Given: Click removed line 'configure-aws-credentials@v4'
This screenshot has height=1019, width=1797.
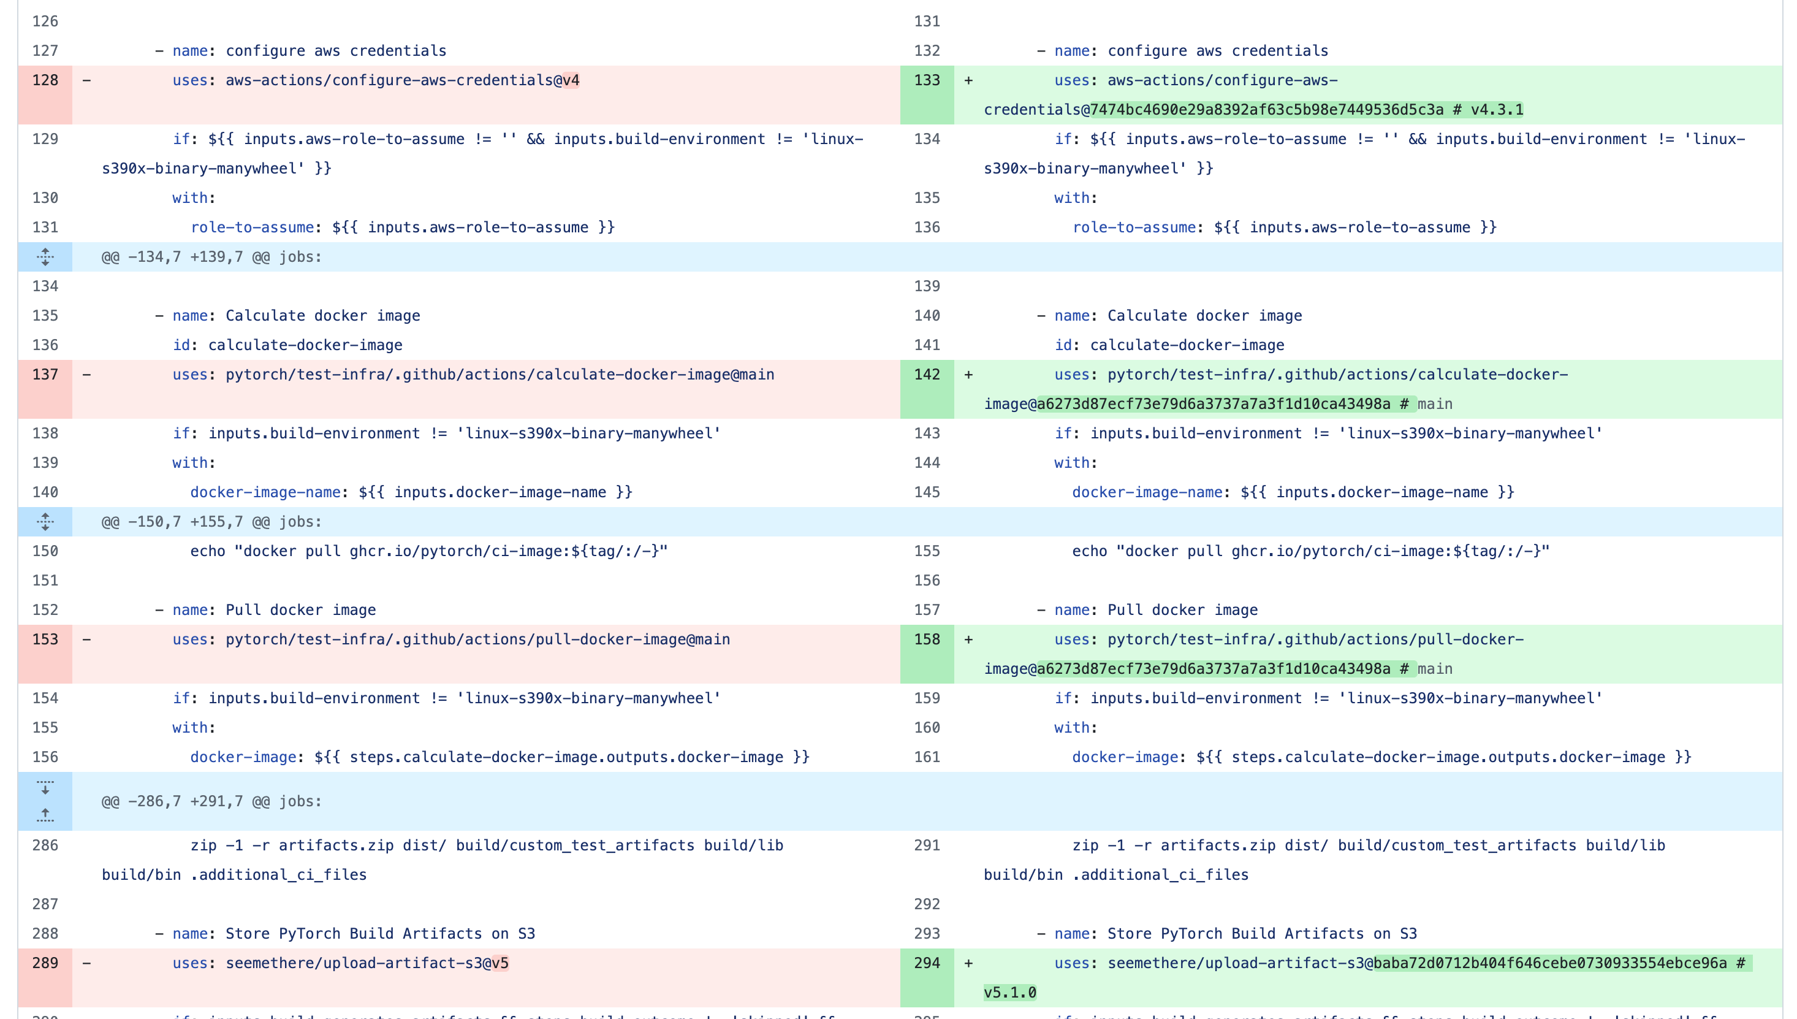Looking at the screenshot, I should pos(376,80).
